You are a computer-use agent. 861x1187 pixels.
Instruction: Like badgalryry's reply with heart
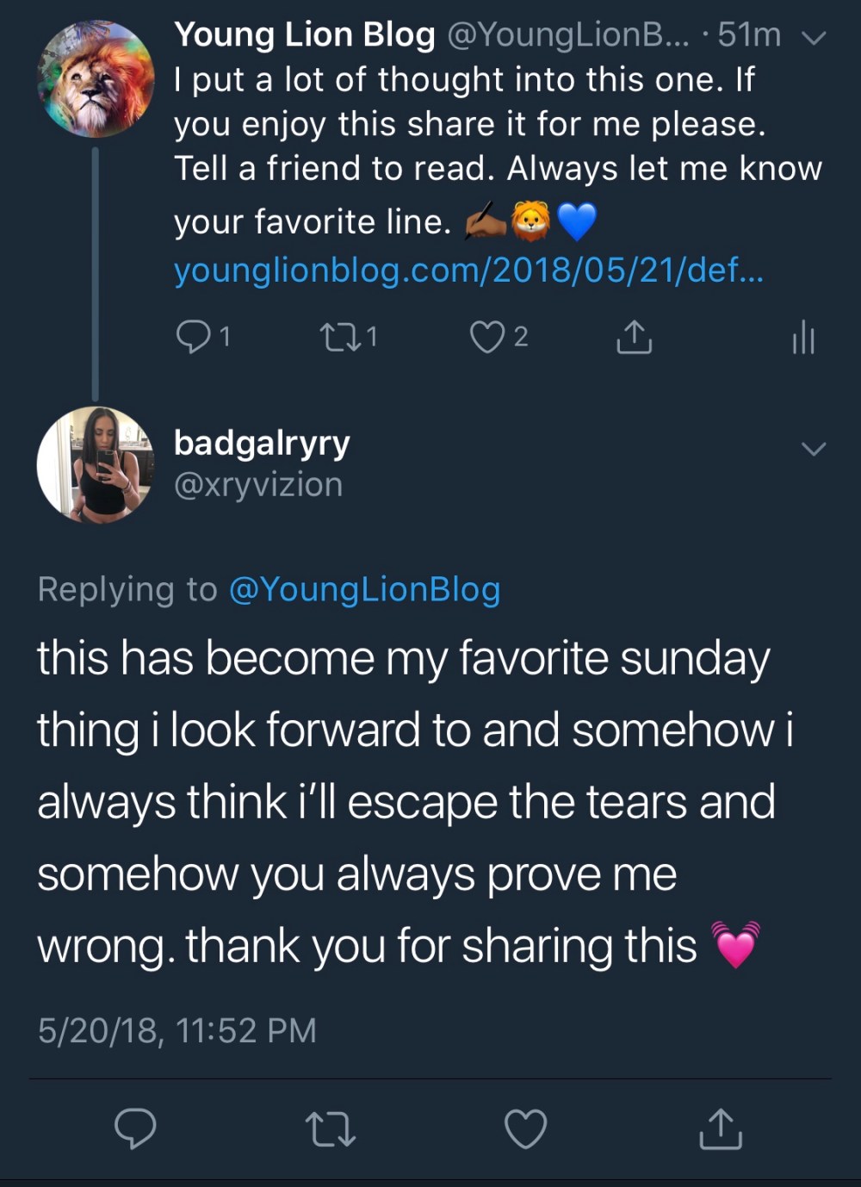click(525, 1128)
